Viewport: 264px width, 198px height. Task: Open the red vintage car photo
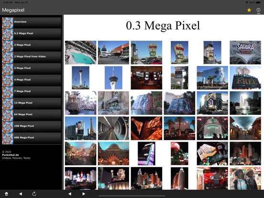212,178
